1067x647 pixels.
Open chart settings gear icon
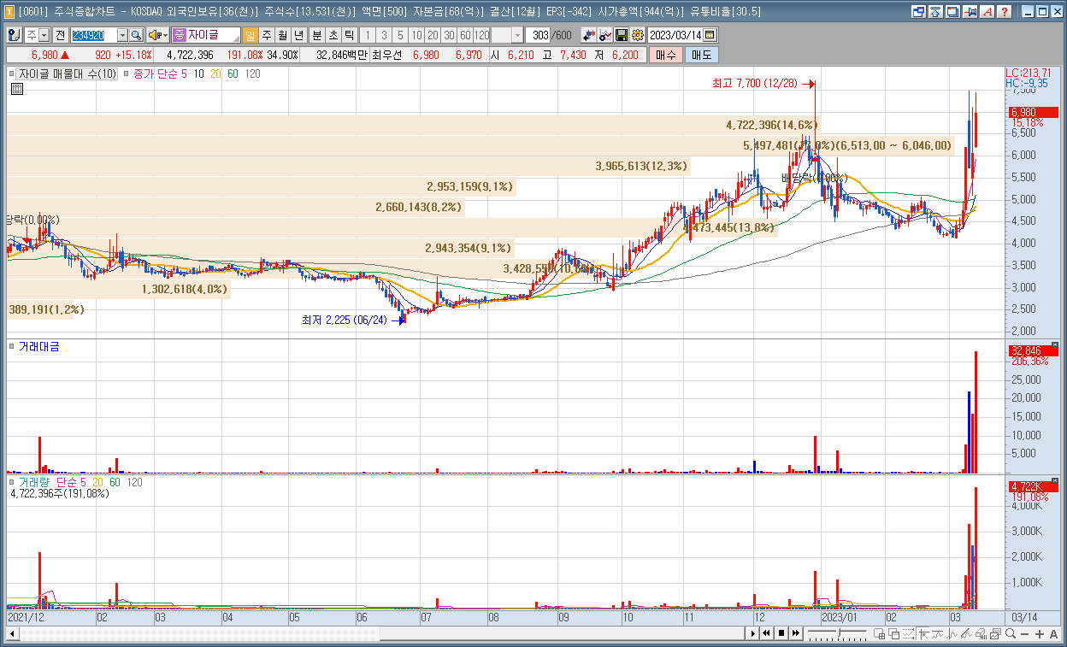(x=637, y=35)
